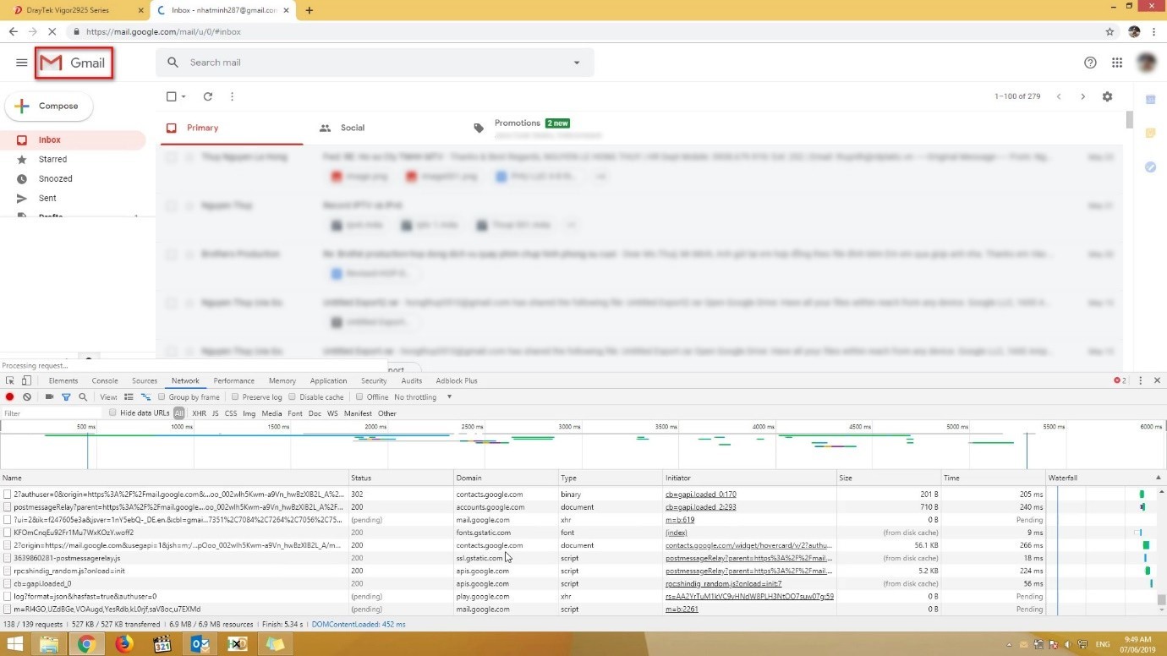This screenshot has width=1167, height=656.
Task: Click the search magnifier in Search mail
Action: [x=173, y=63]
